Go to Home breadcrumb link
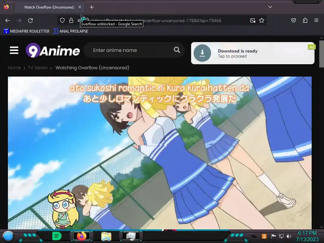Viewport: 324px width, 243px height. pos(14,68)
